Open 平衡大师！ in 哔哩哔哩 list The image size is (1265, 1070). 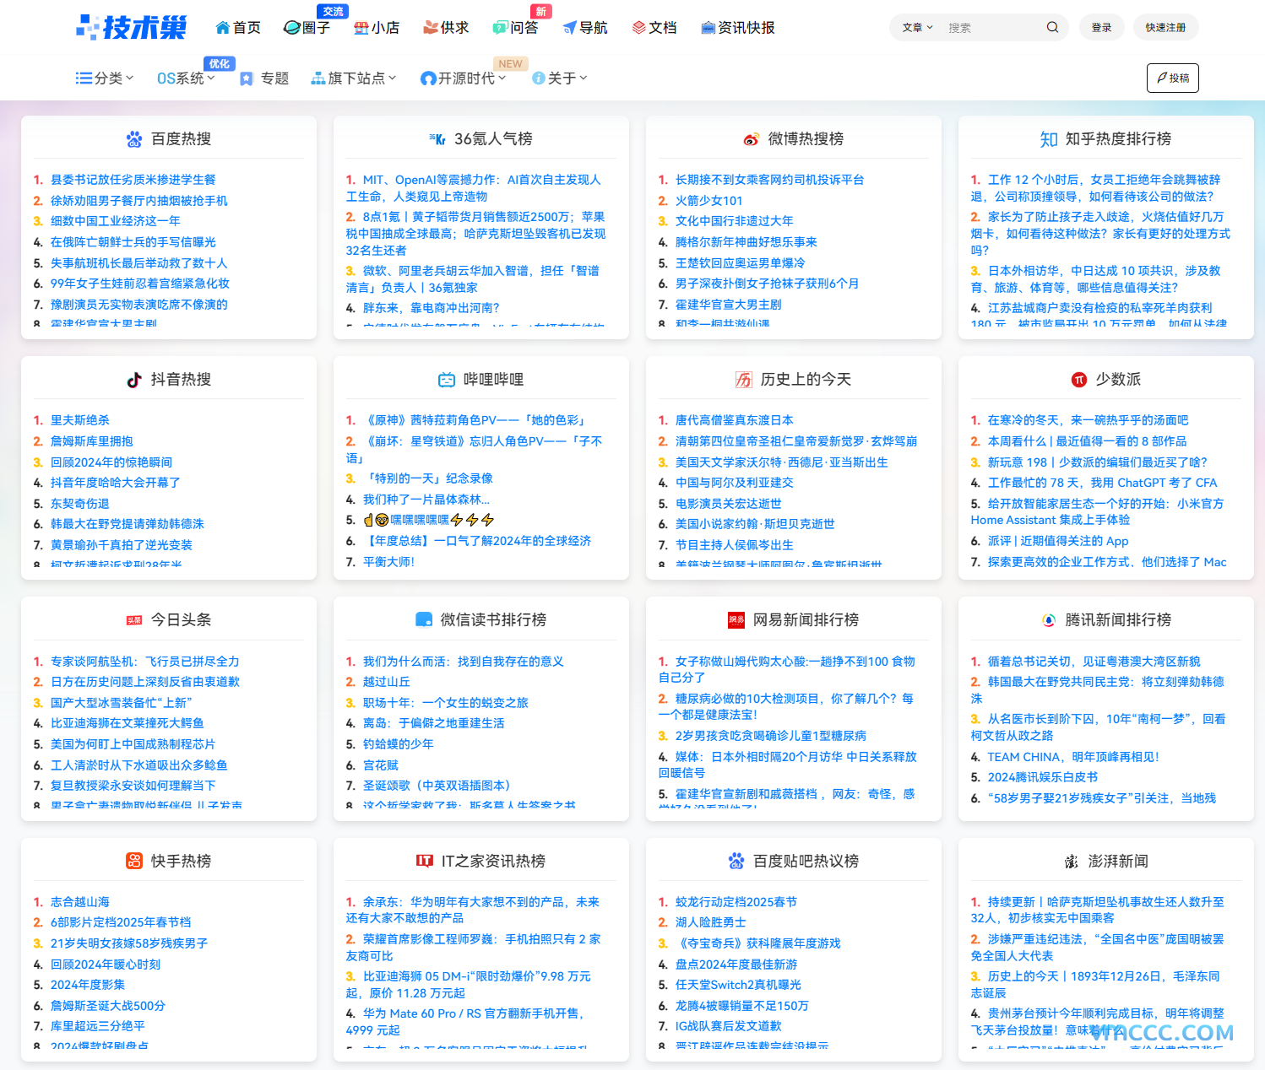[x=388, y=562]
